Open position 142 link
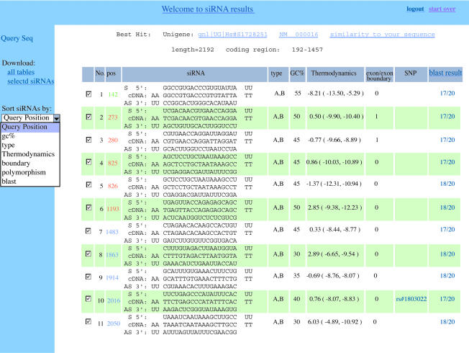The image size is (469, 353). point(113,94)
